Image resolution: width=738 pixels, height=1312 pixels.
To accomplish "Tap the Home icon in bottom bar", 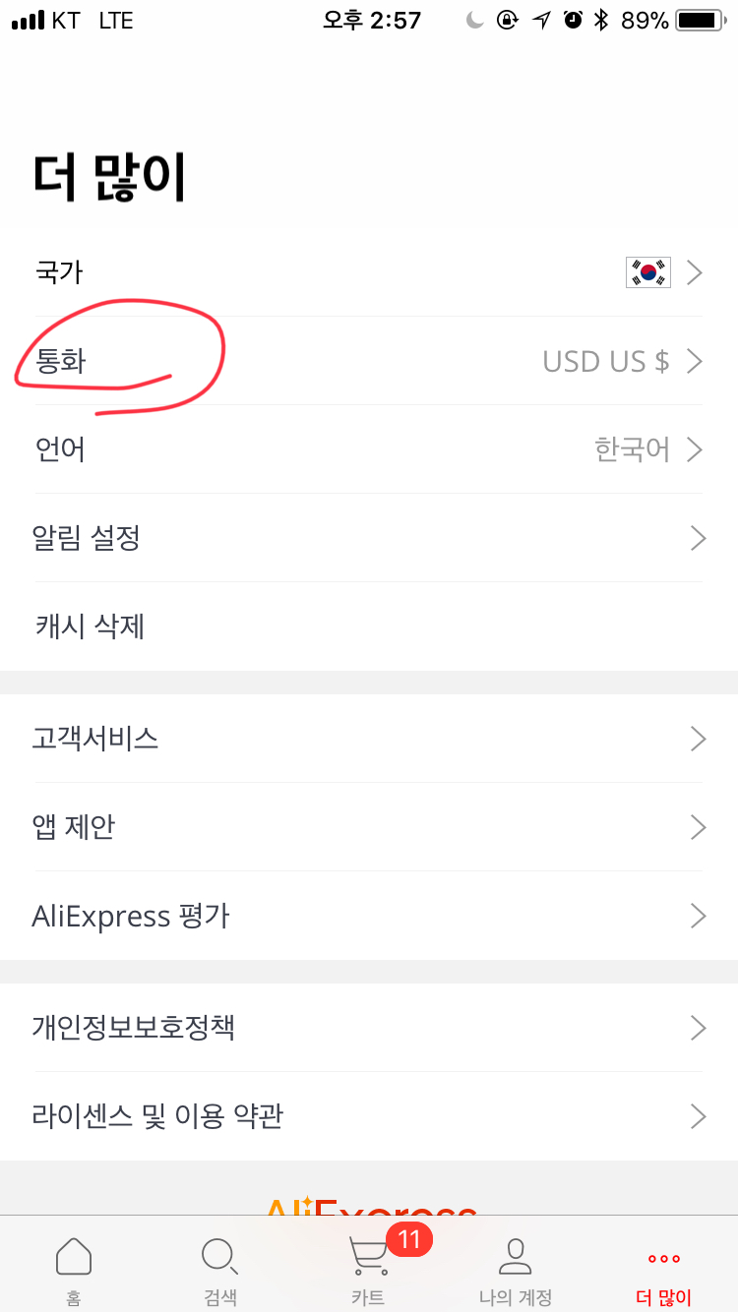I will [74, 1257].
